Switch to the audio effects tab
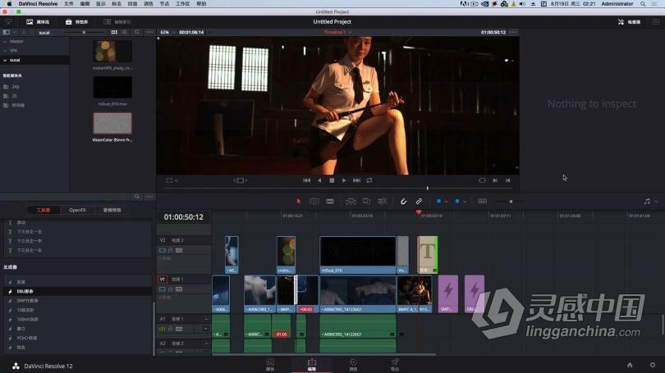 pyautogui.click(x=112, y=210)
